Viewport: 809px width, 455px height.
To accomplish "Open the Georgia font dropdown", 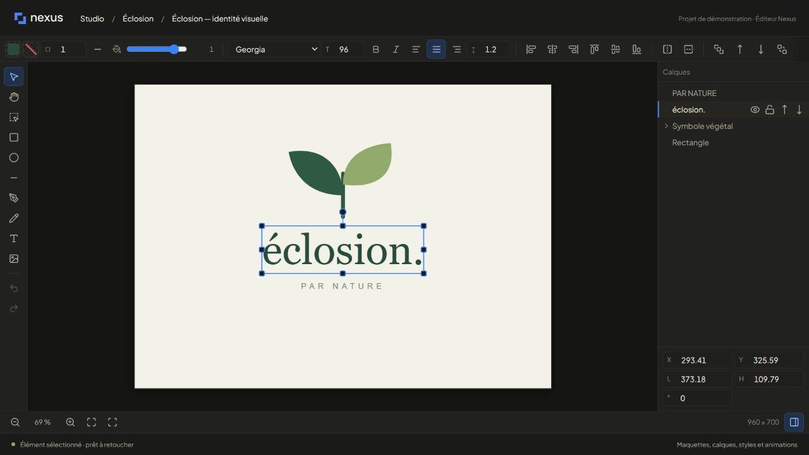I will tap(274, 49).
